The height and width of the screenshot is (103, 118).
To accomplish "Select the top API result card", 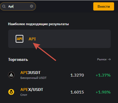I will 59,39.
